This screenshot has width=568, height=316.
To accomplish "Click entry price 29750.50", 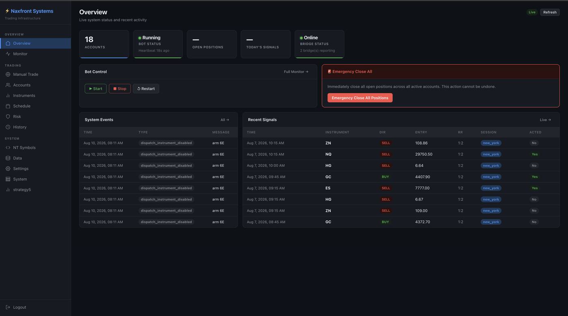I will click(424, 155).
